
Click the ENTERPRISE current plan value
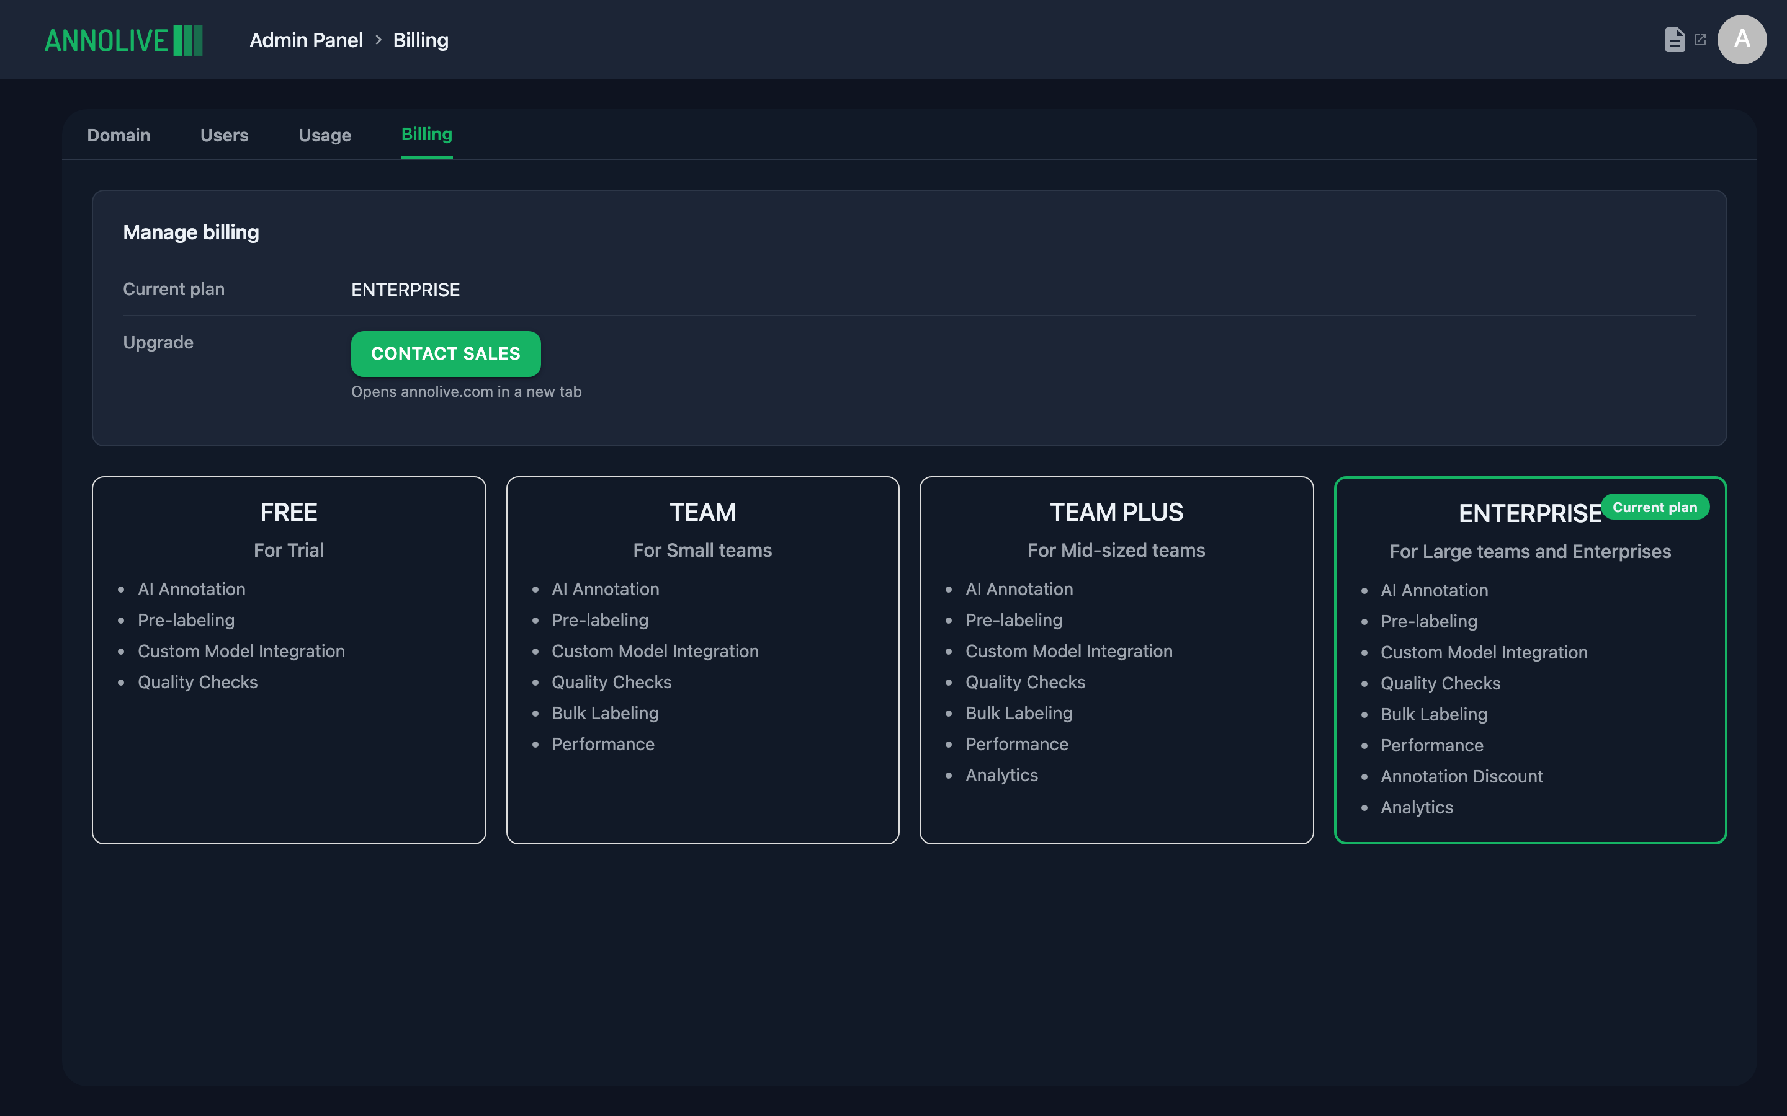405,290
